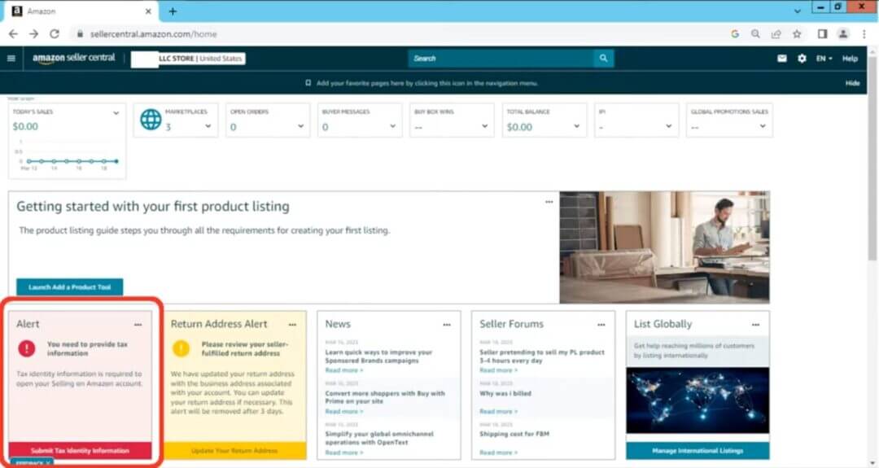Read more on Why was I billed

[x=498, y=411]
